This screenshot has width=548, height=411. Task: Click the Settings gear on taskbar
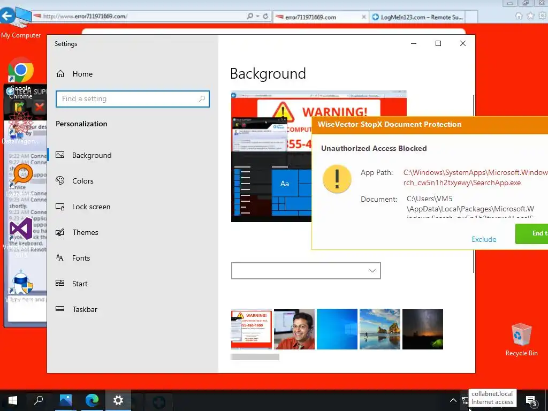tap(118, 400)
